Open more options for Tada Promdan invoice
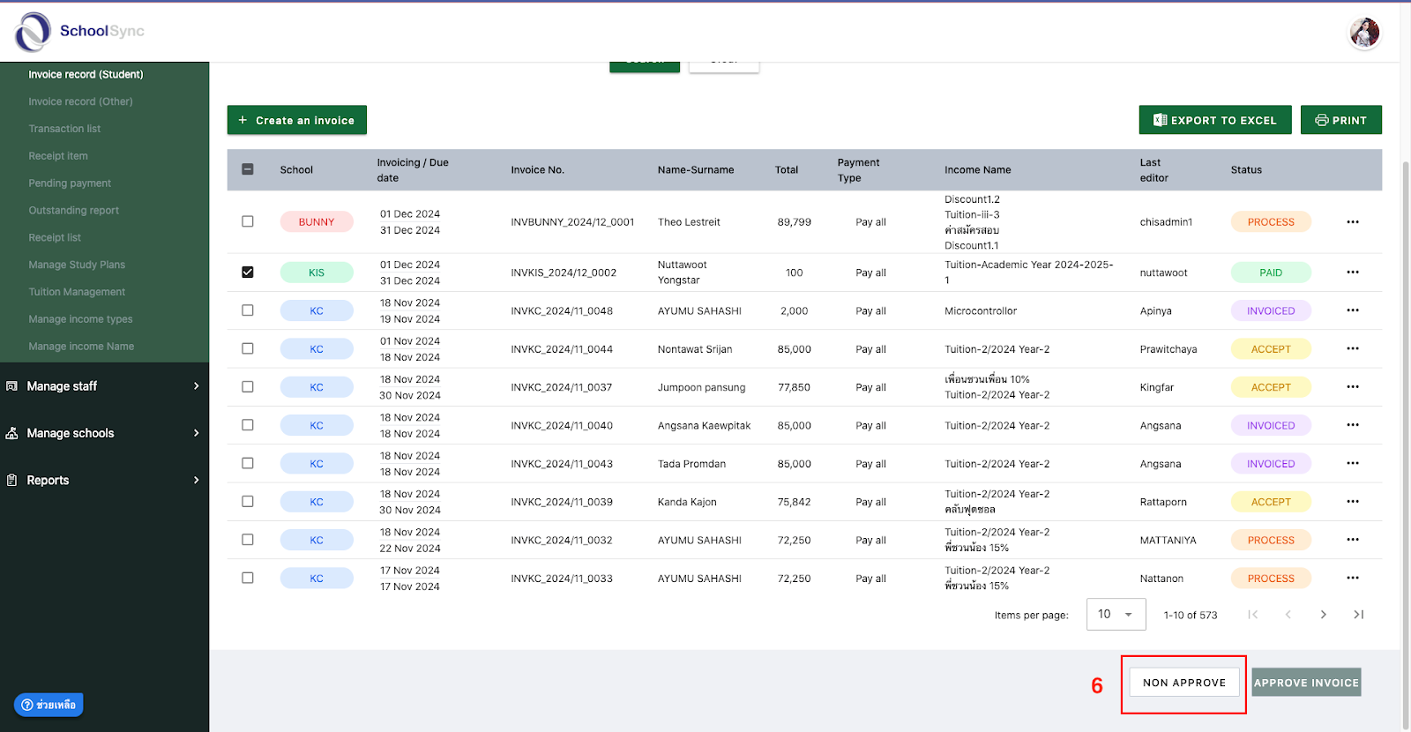Screen dimensions: 1411x732 point(1353,464)
